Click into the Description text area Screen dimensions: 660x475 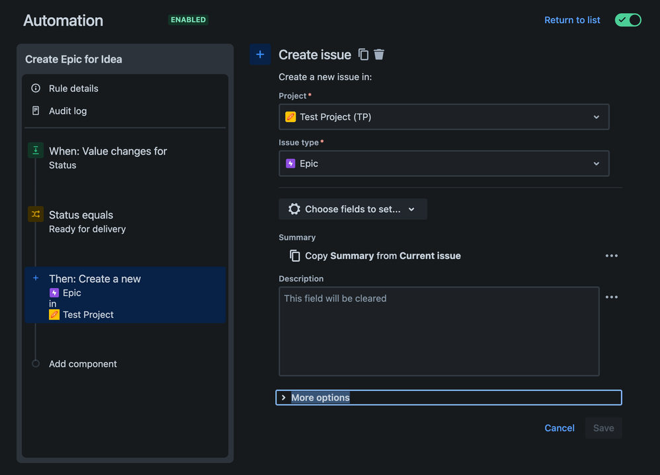tap(439, 331)
